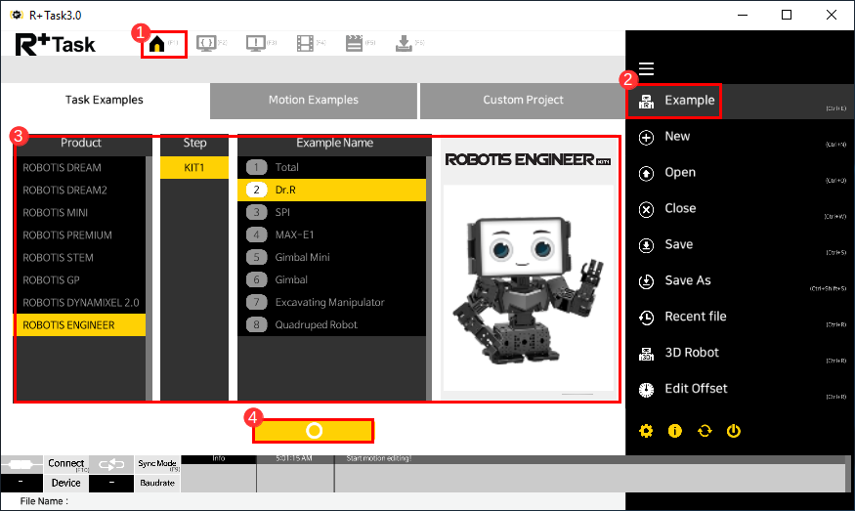This screenshot has width=855, height=511.
Task: Select the KIT1 step
Action: point(194,167)
